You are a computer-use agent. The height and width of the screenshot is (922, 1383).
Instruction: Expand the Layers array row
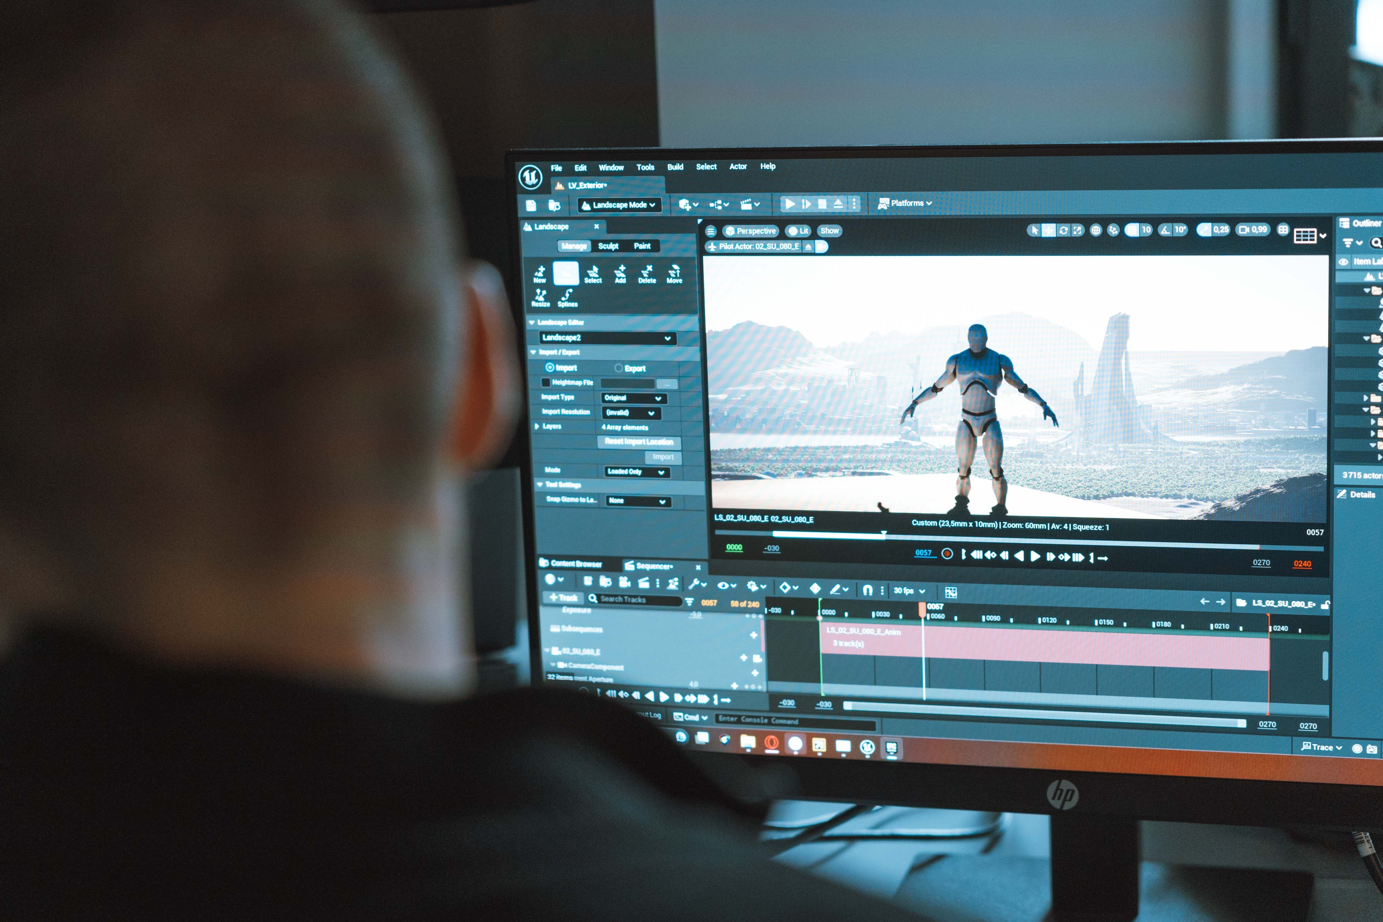[537, 426]
